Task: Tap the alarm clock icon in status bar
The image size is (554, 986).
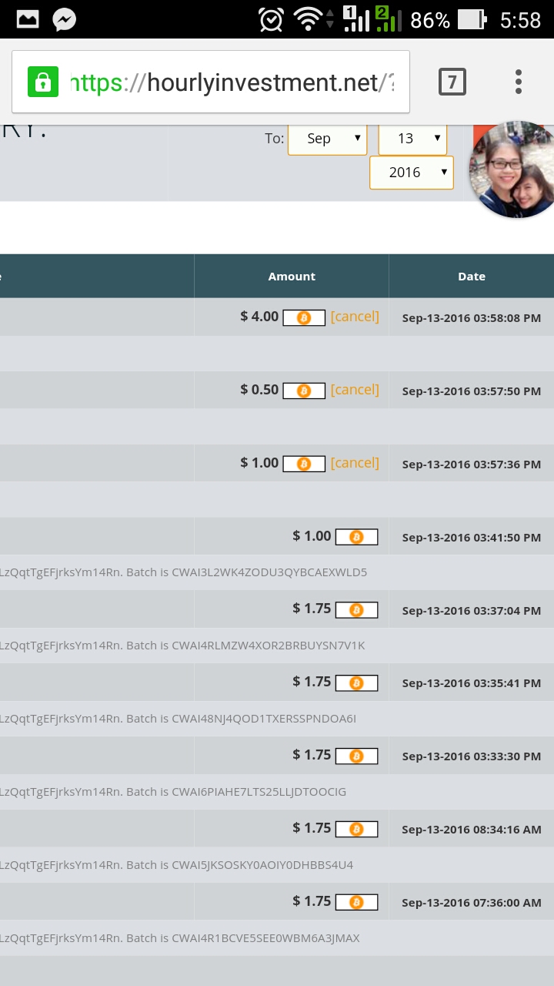Action: point(271,20)
